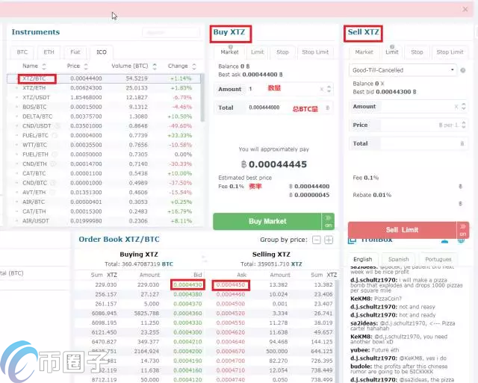Click the Sell Price input field

point(408,125)
